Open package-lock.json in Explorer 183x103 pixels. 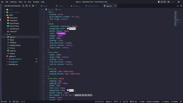pyautogui.click(x=15, y=59)
